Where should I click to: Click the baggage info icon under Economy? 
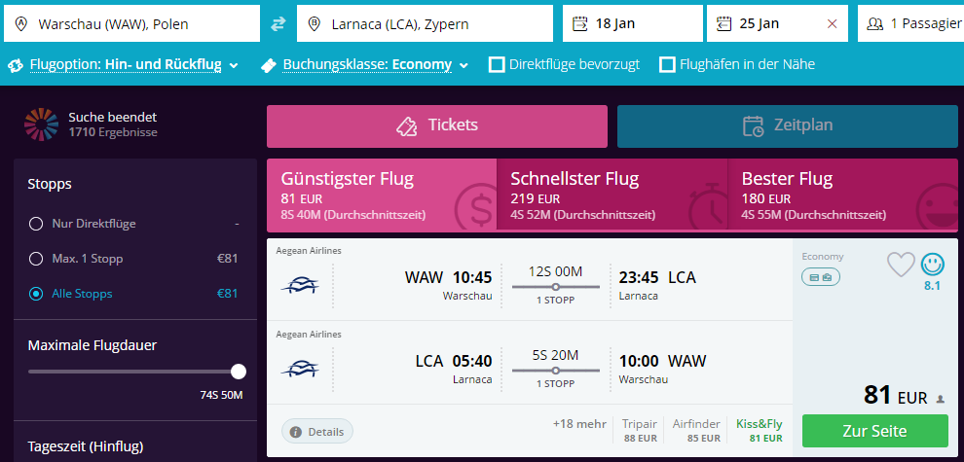pos(821,278)
